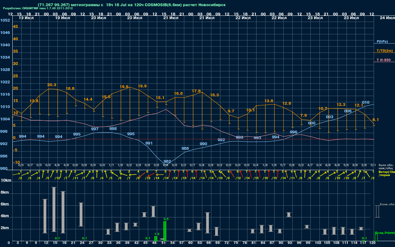Click the temperature value 7.9
Screen dimensions: 395x247
pos(303,115)
